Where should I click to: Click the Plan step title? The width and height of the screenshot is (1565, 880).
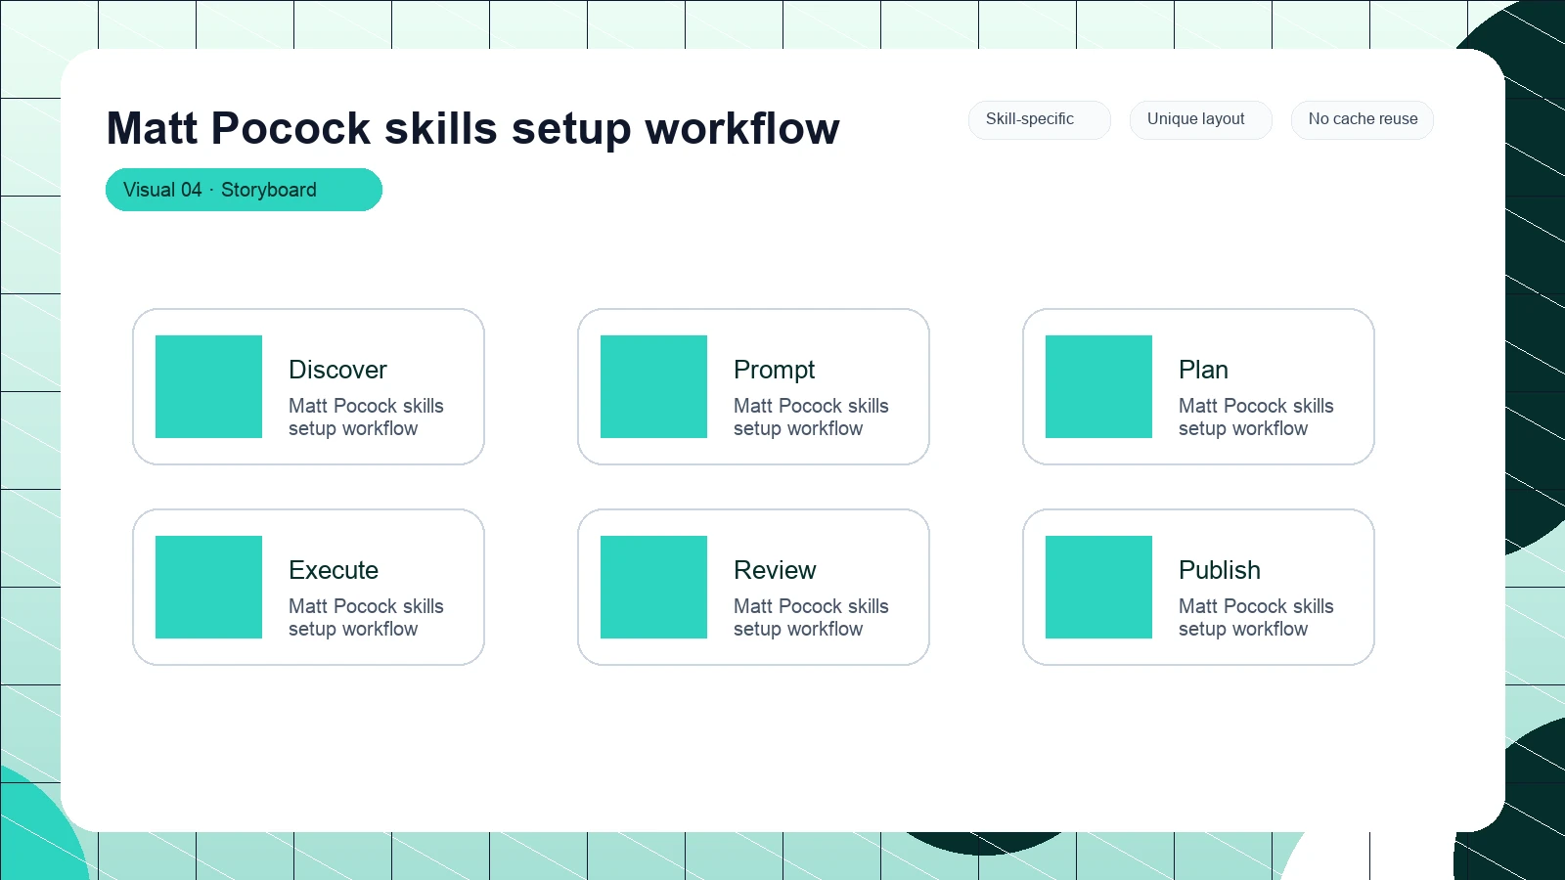1203,370
